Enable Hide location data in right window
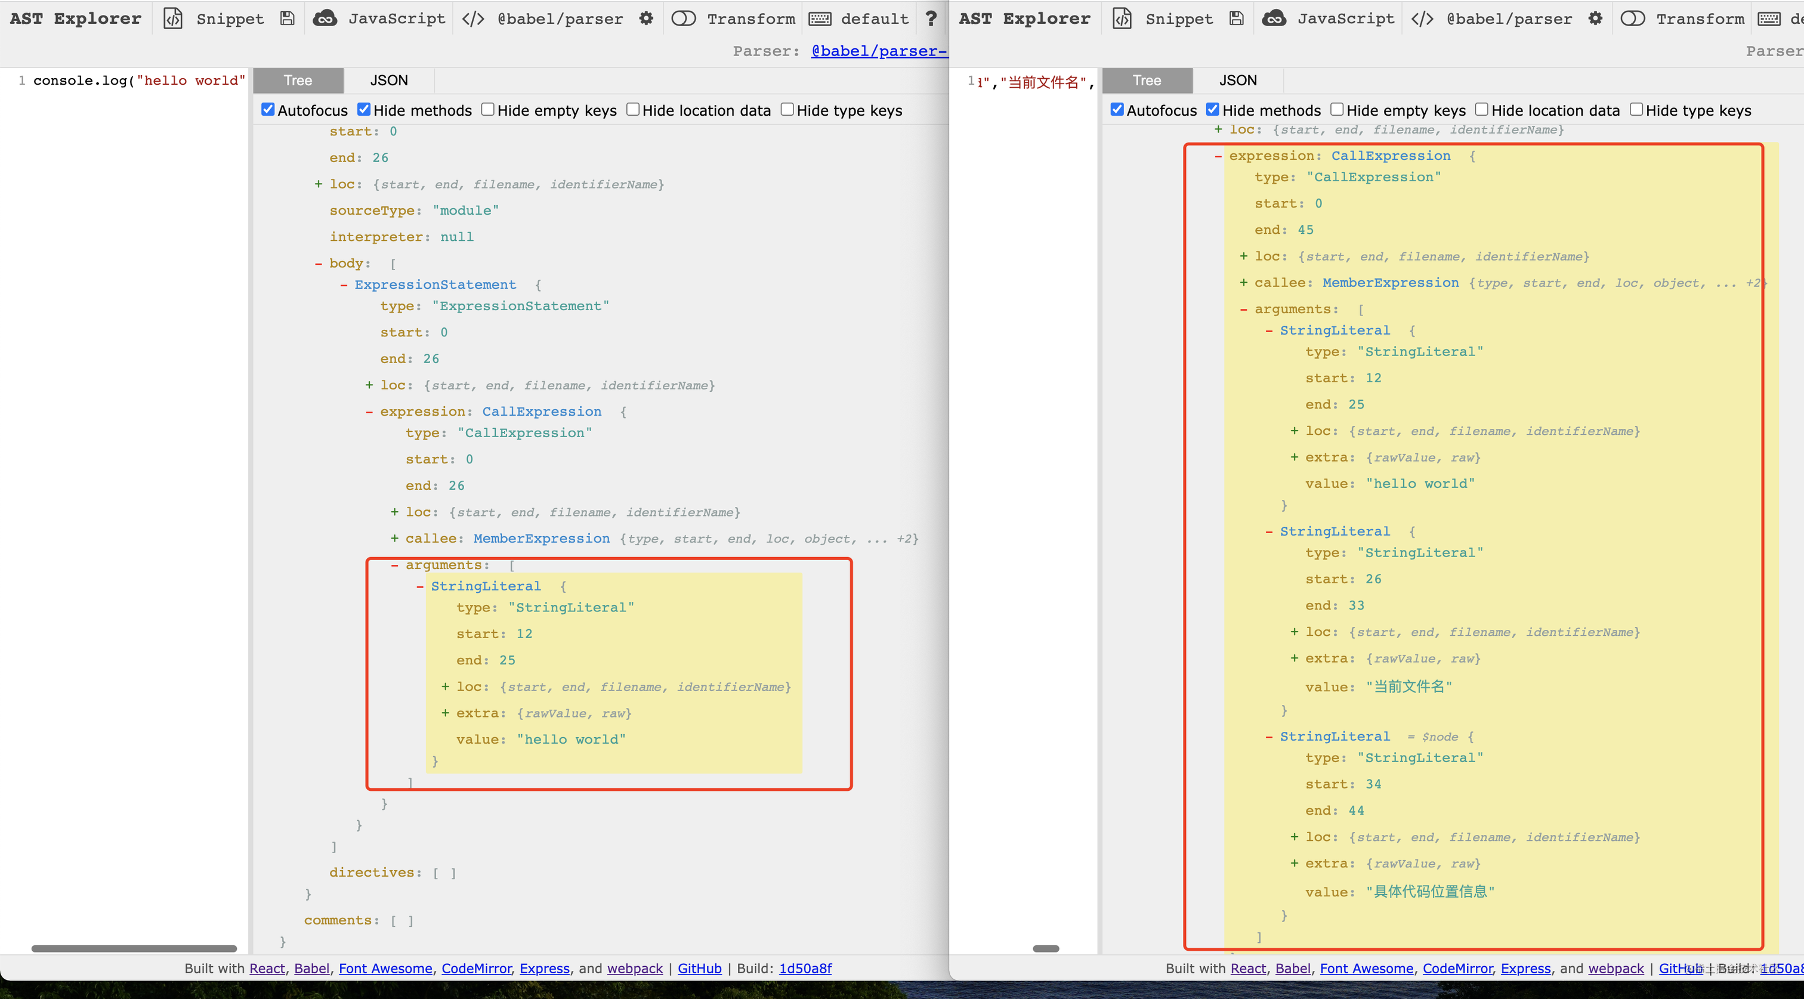1804x999 pixels. tap(1482, 109)
